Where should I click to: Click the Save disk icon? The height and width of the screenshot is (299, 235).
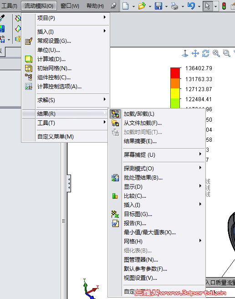pos(158,6)
